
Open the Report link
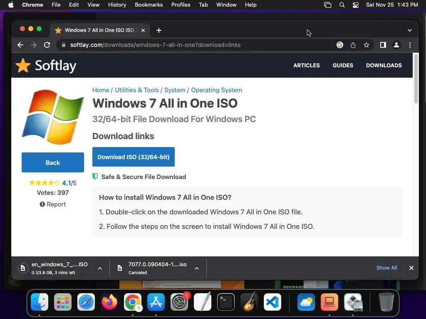click(x=53, y=204)
